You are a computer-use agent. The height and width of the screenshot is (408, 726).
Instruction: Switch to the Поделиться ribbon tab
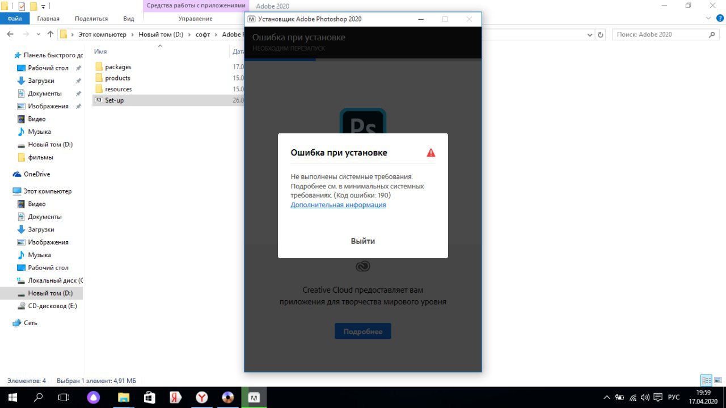coord(91,19)
